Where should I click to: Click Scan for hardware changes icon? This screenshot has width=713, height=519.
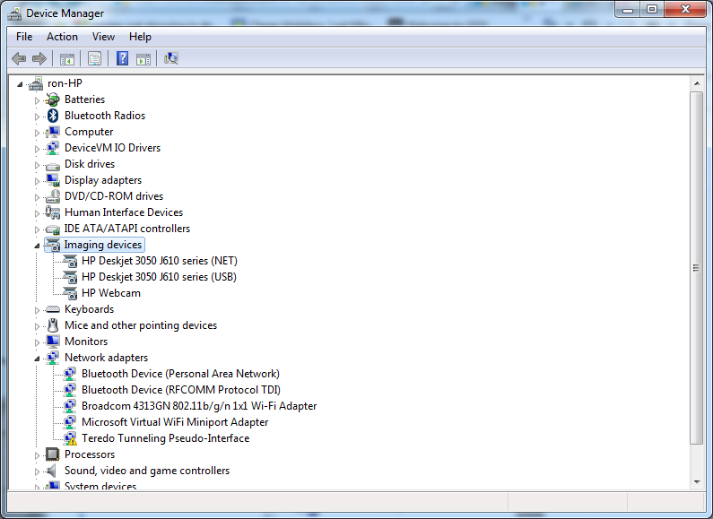click(171, 58)
